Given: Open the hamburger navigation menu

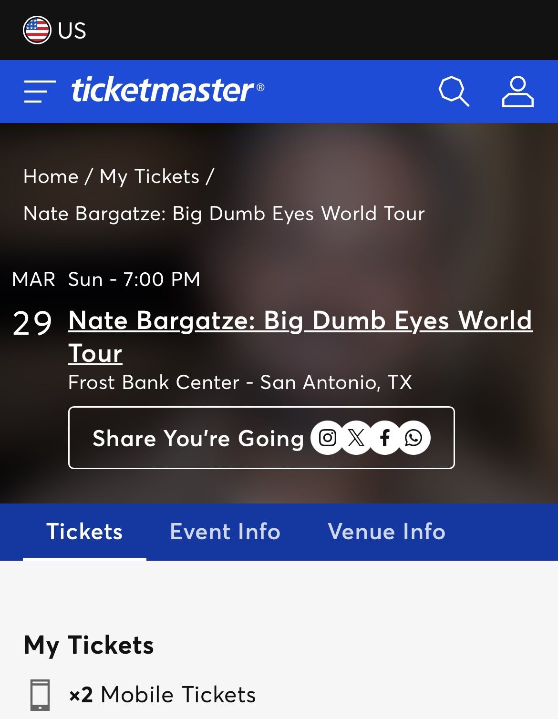Looking at the screenshot, I should pos(40,91).
